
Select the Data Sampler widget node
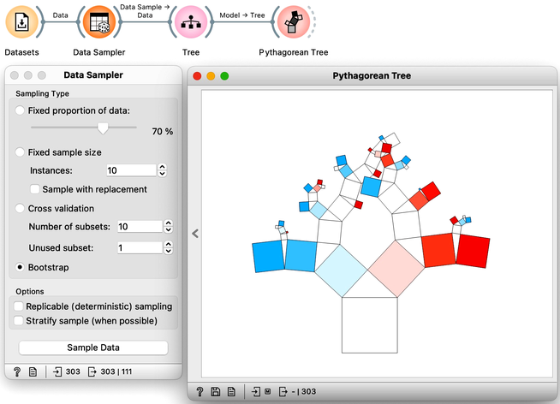99,22
